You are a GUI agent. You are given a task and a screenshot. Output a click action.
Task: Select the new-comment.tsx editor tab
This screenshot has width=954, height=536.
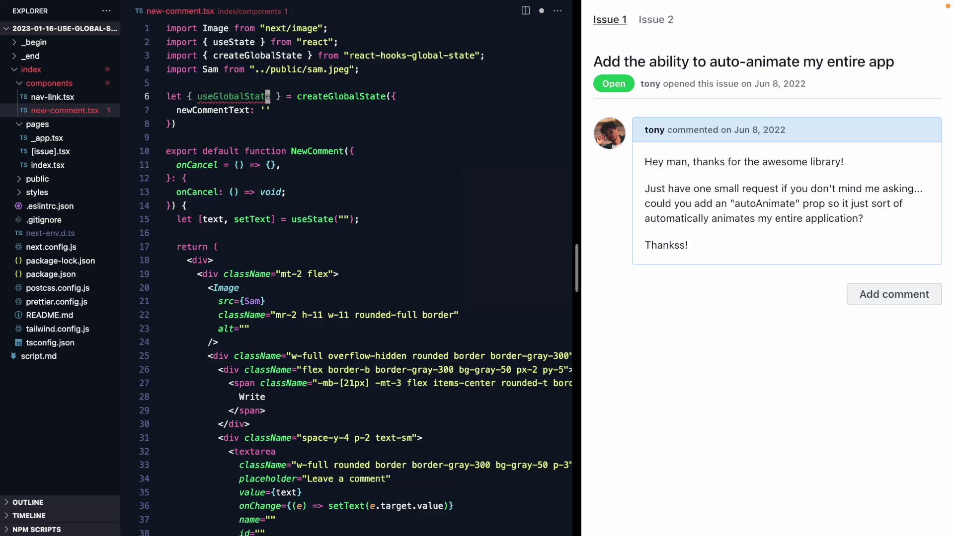coord(180,11)
